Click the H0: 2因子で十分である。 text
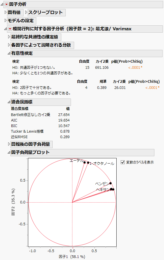 [32, 87]
